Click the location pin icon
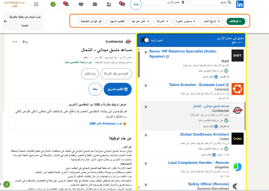This screenshot has width=269, height=191. point(183,2)
